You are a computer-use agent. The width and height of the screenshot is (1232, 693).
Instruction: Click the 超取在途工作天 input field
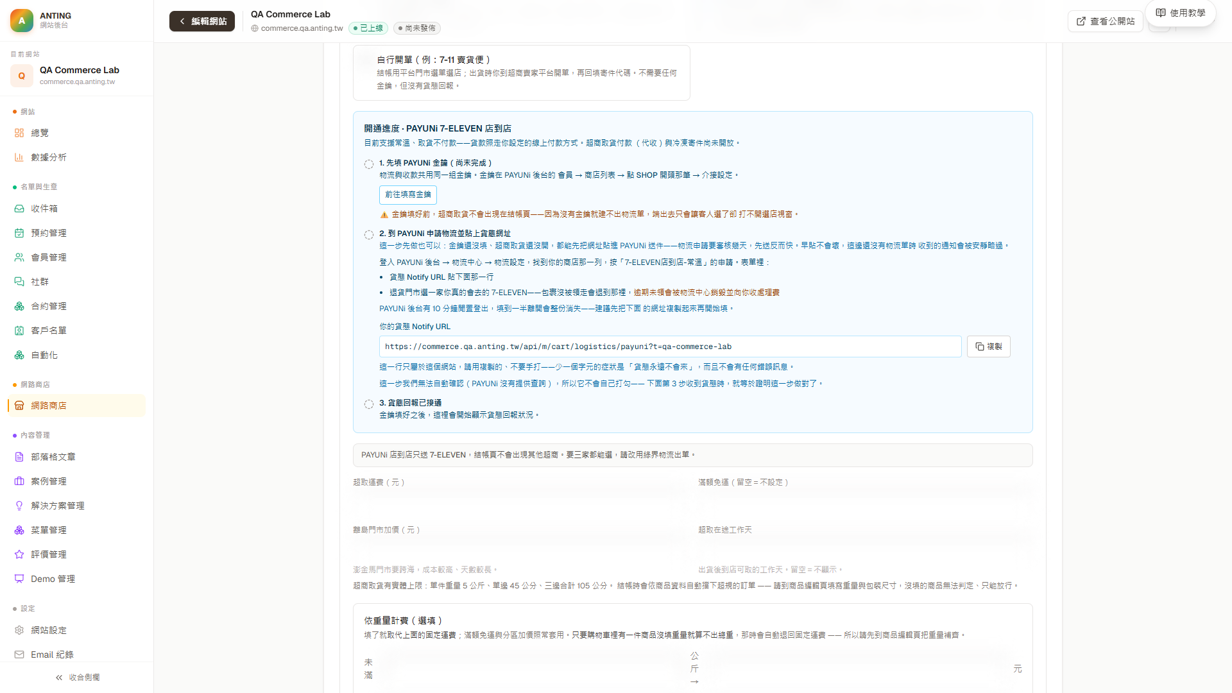click(x=866, y=550)
